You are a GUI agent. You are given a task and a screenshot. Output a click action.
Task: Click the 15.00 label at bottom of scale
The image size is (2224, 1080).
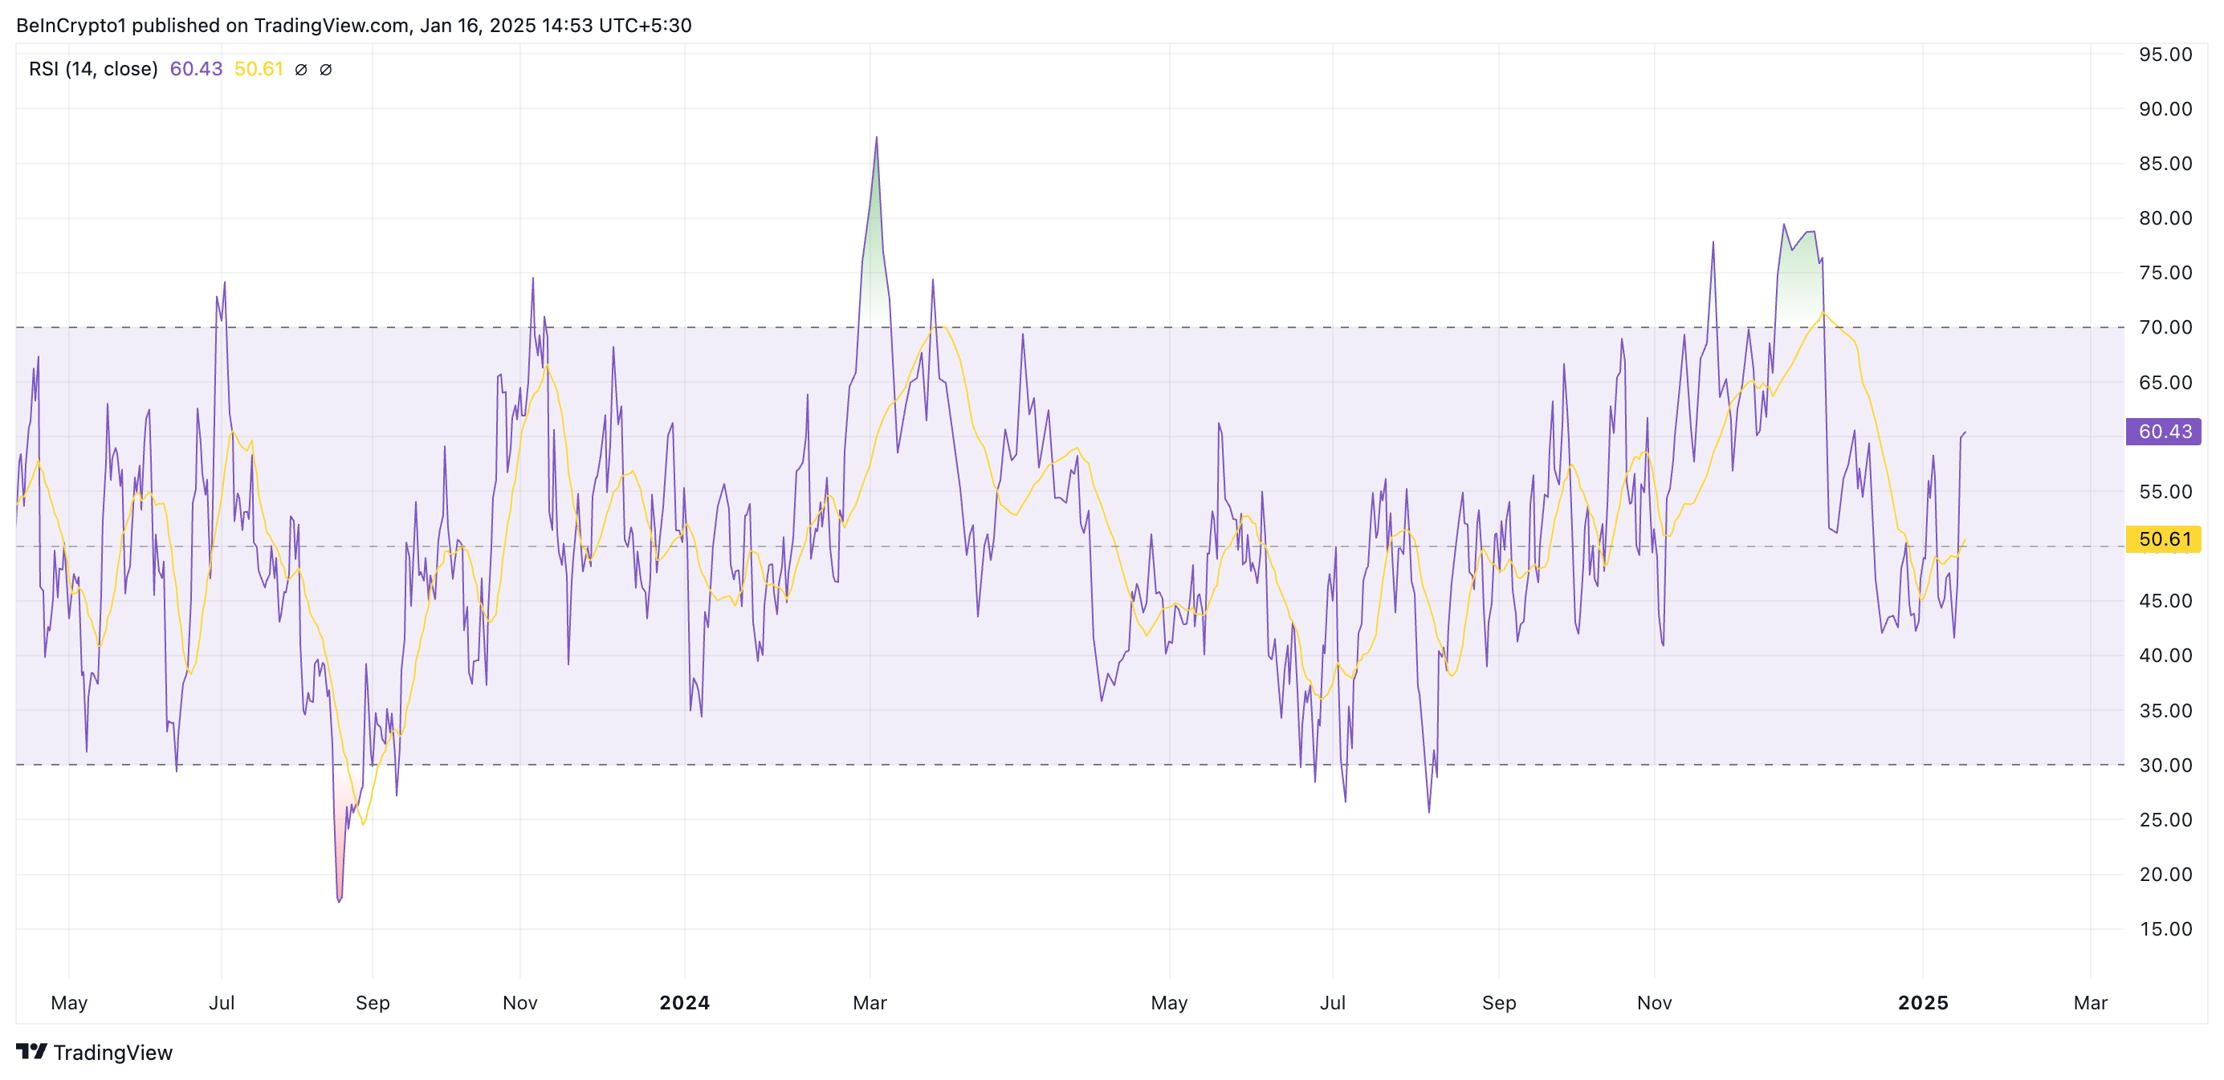2165,929
